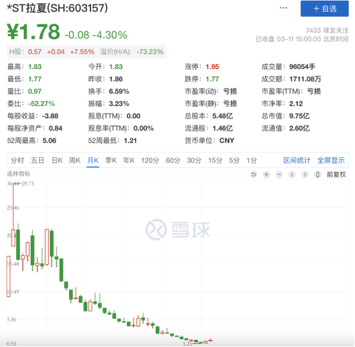Show the 30分 interval chart

[x=194, y=160]
